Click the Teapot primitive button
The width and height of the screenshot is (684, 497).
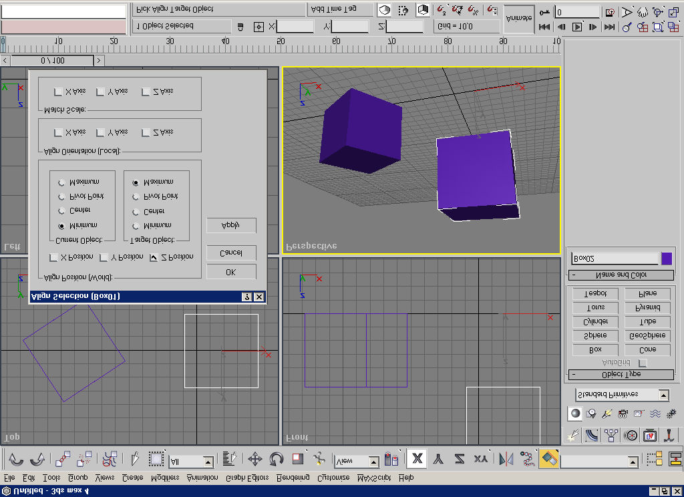(x=595, y=293)
